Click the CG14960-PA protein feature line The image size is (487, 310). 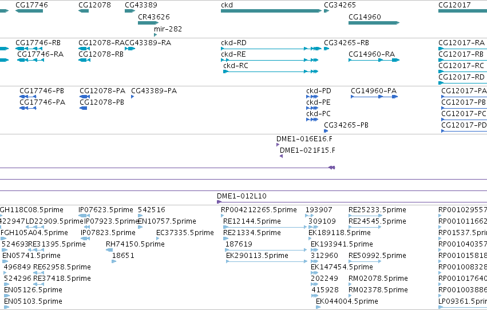click(374, 97)
